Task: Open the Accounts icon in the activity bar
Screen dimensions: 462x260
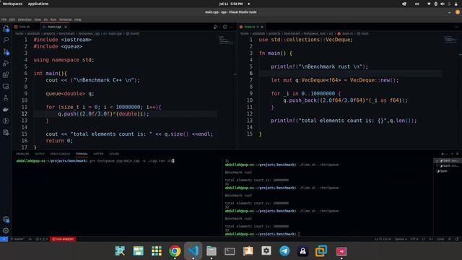Action: coord(6,220)
